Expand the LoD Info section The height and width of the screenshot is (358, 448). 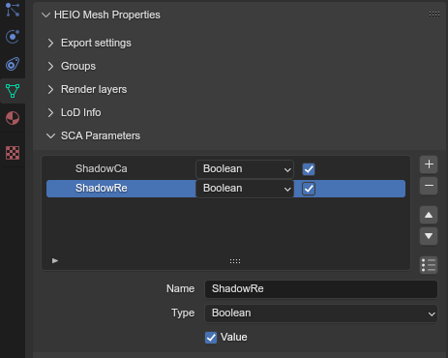coord(50,112)
